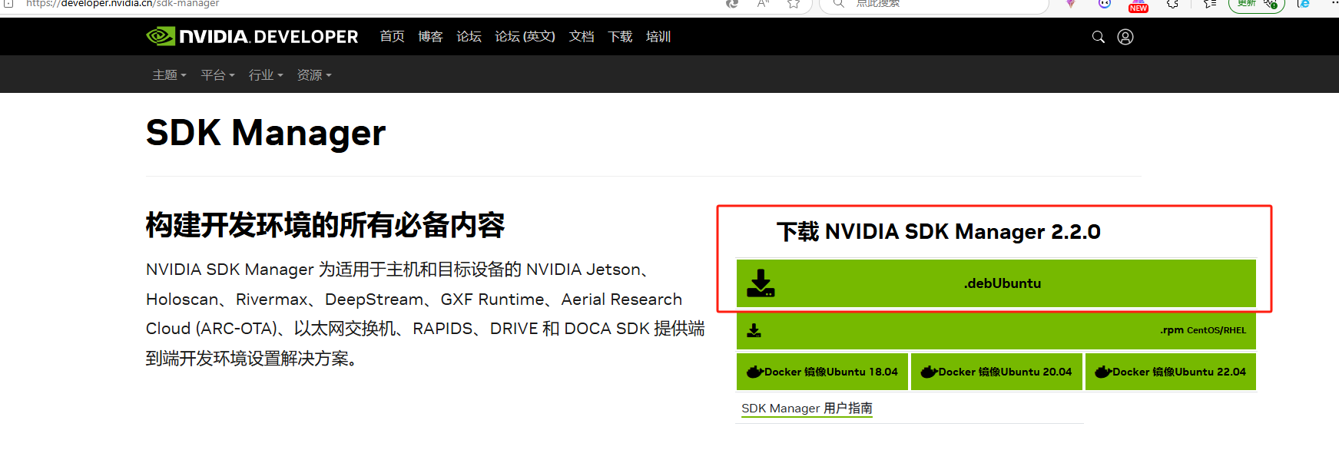Image resolution: width=1339 pixels, height=460 pixels.
Task: Open 论坛 (英文) in top navigation
Action: tap(525, 36)
